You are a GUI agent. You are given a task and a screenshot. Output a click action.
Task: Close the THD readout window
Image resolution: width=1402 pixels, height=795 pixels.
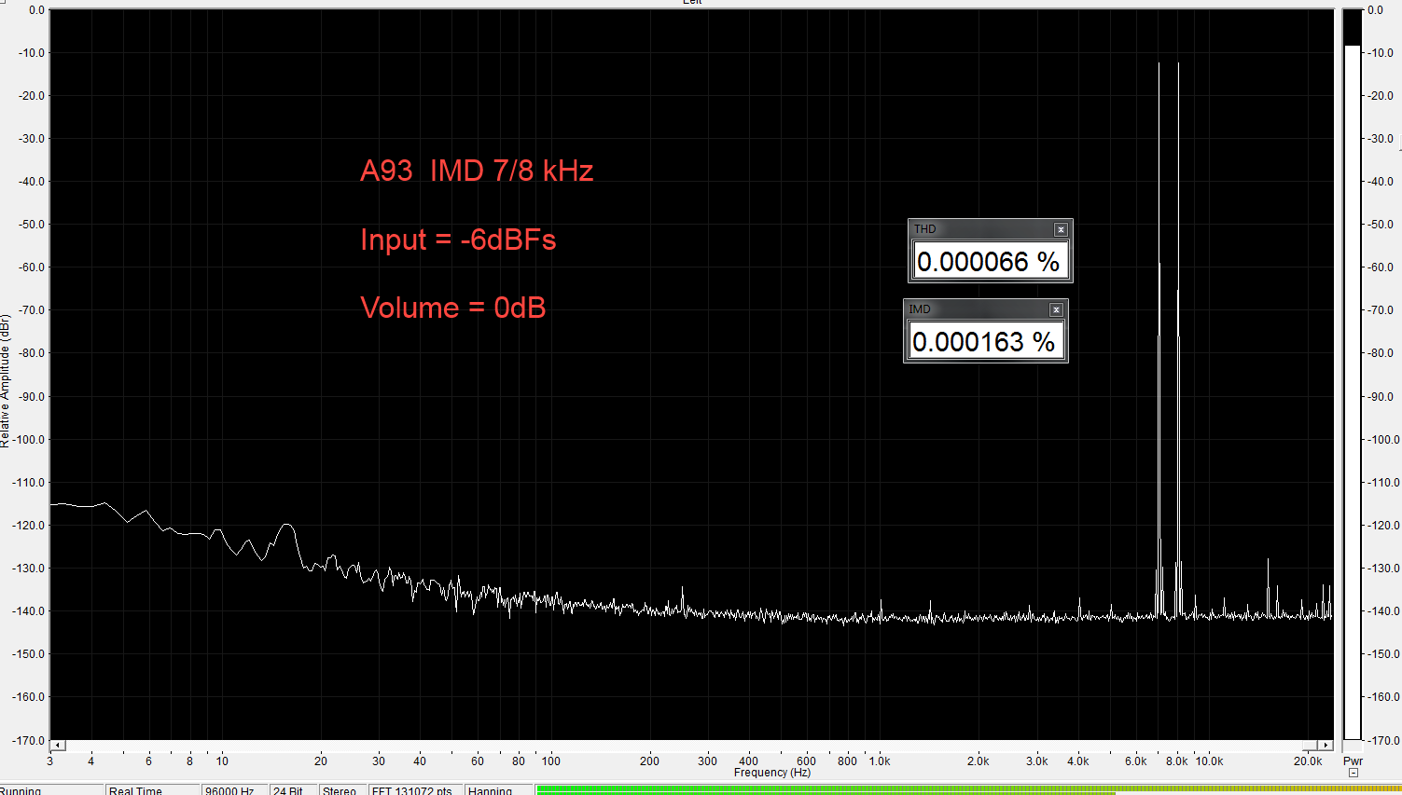pos(1061,229)
